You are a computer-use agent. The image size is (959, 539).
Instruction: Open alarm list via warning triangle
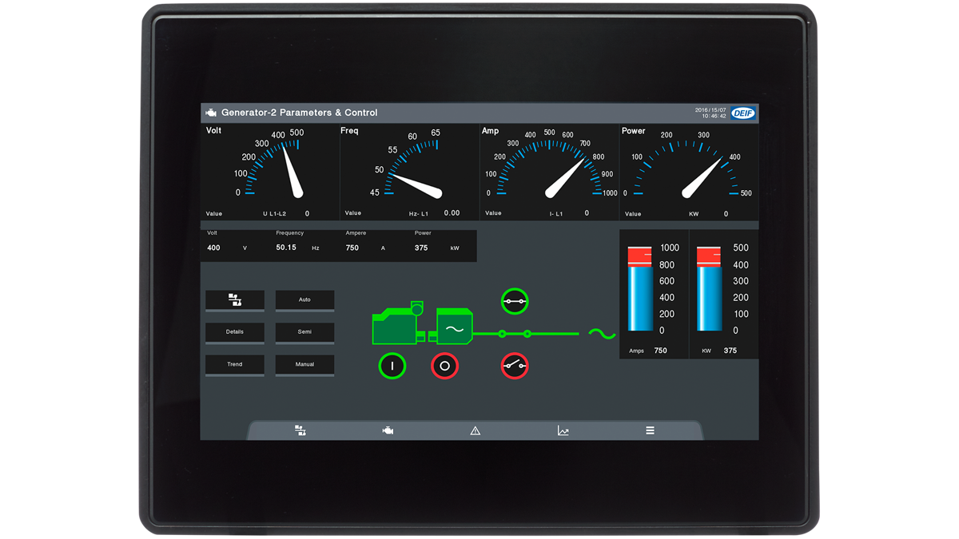tap(476, 430)
